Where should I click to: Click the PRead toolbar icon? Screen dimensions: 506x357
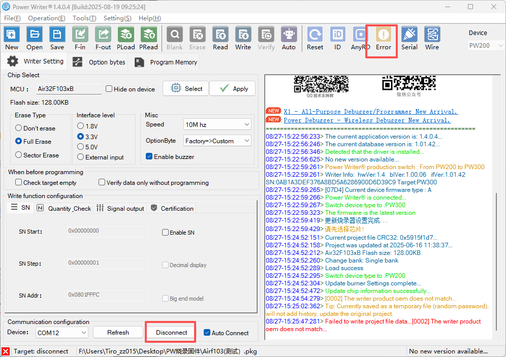click(x=148, y=38)
